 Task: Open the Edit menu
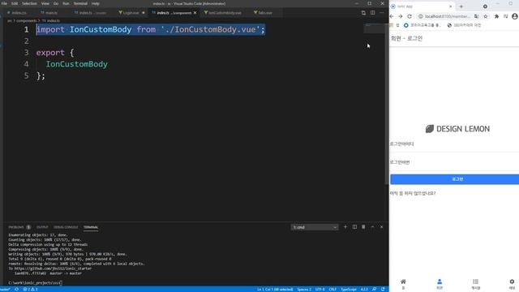[x=15, y=3]
